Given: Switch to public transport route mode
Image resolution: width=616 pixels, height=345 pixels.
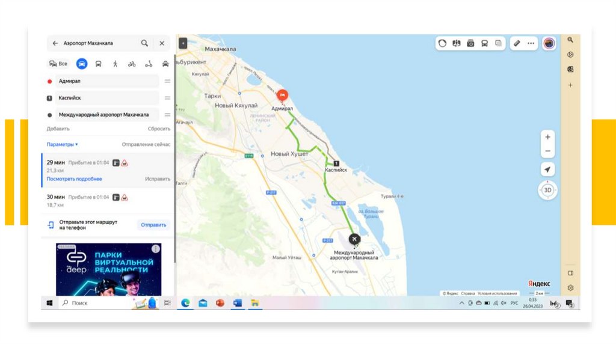Looking at the screenshot, I should pos(98,64).
